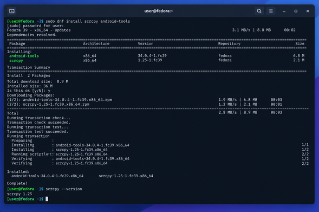This screenshot has width=319, height=212.
Task: Click the window title user@fedora:~
Action: 159,11
